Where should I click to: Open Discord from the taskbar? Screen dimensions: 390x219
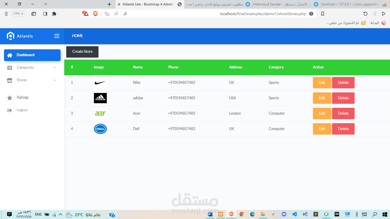point(284,214)
